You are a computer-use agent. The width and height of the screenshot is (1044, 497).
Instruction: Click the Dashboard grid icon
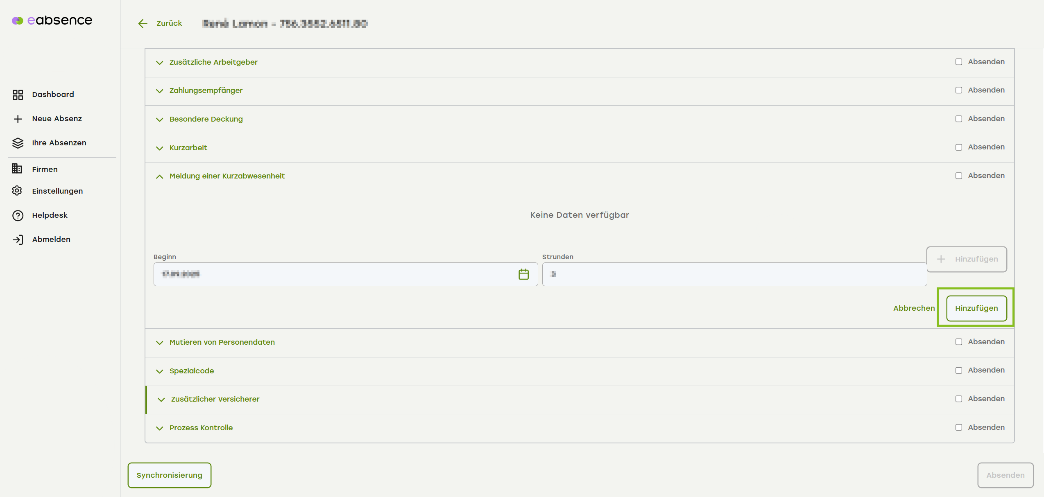point(18,95)
